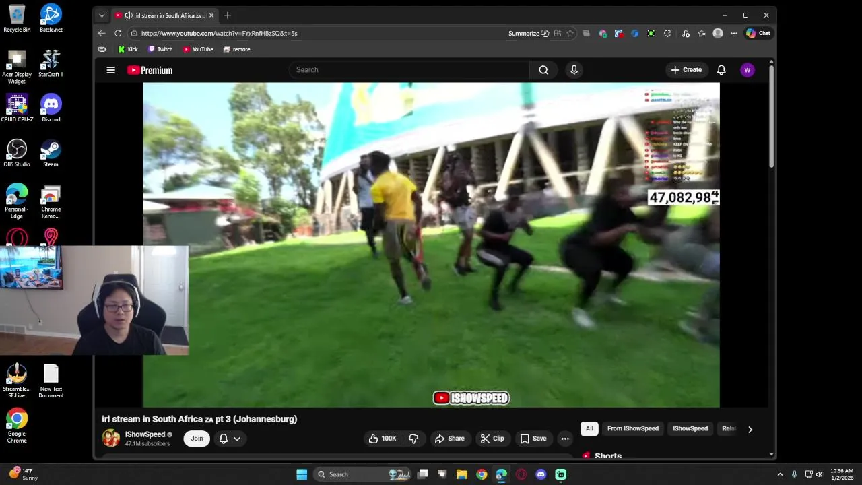Open the Steam desktop shortcut

[51, 153]
